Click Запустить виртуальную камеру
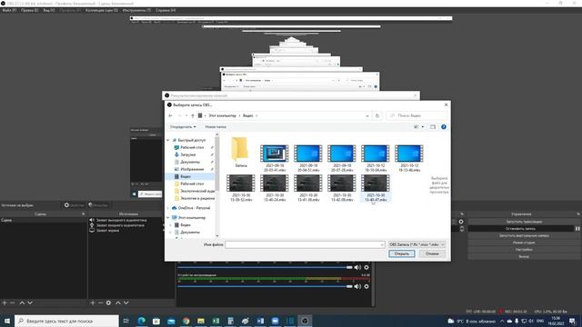 click(x=524, y=236)
